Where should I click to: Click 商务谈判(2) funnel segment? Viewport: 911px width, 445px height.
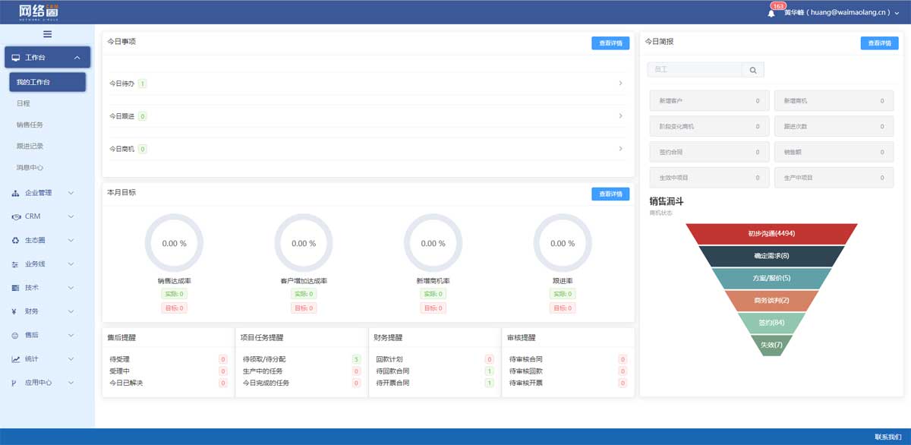771,300
